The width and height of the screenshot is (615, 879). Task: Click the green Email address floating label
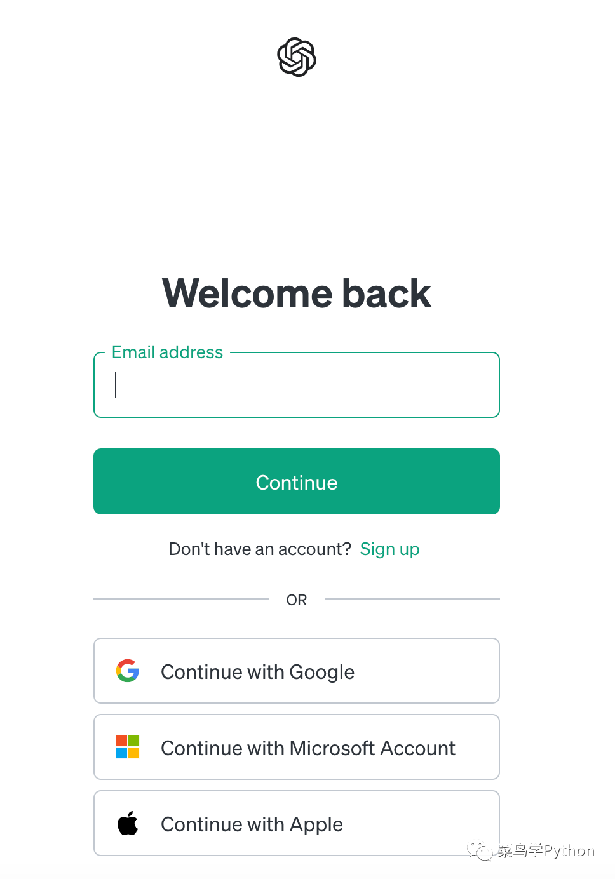pyautogui.click(x=167, y=352)
